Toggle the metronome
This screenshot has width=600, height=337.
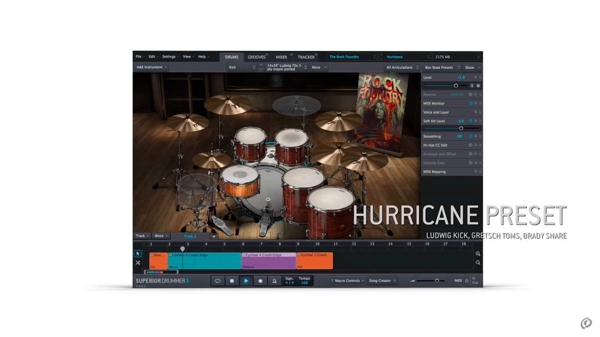[x=275, y=281]
